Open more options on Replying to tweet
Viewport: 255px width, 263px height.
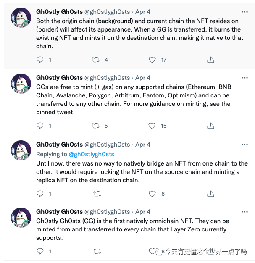click(x=244, y=145)
